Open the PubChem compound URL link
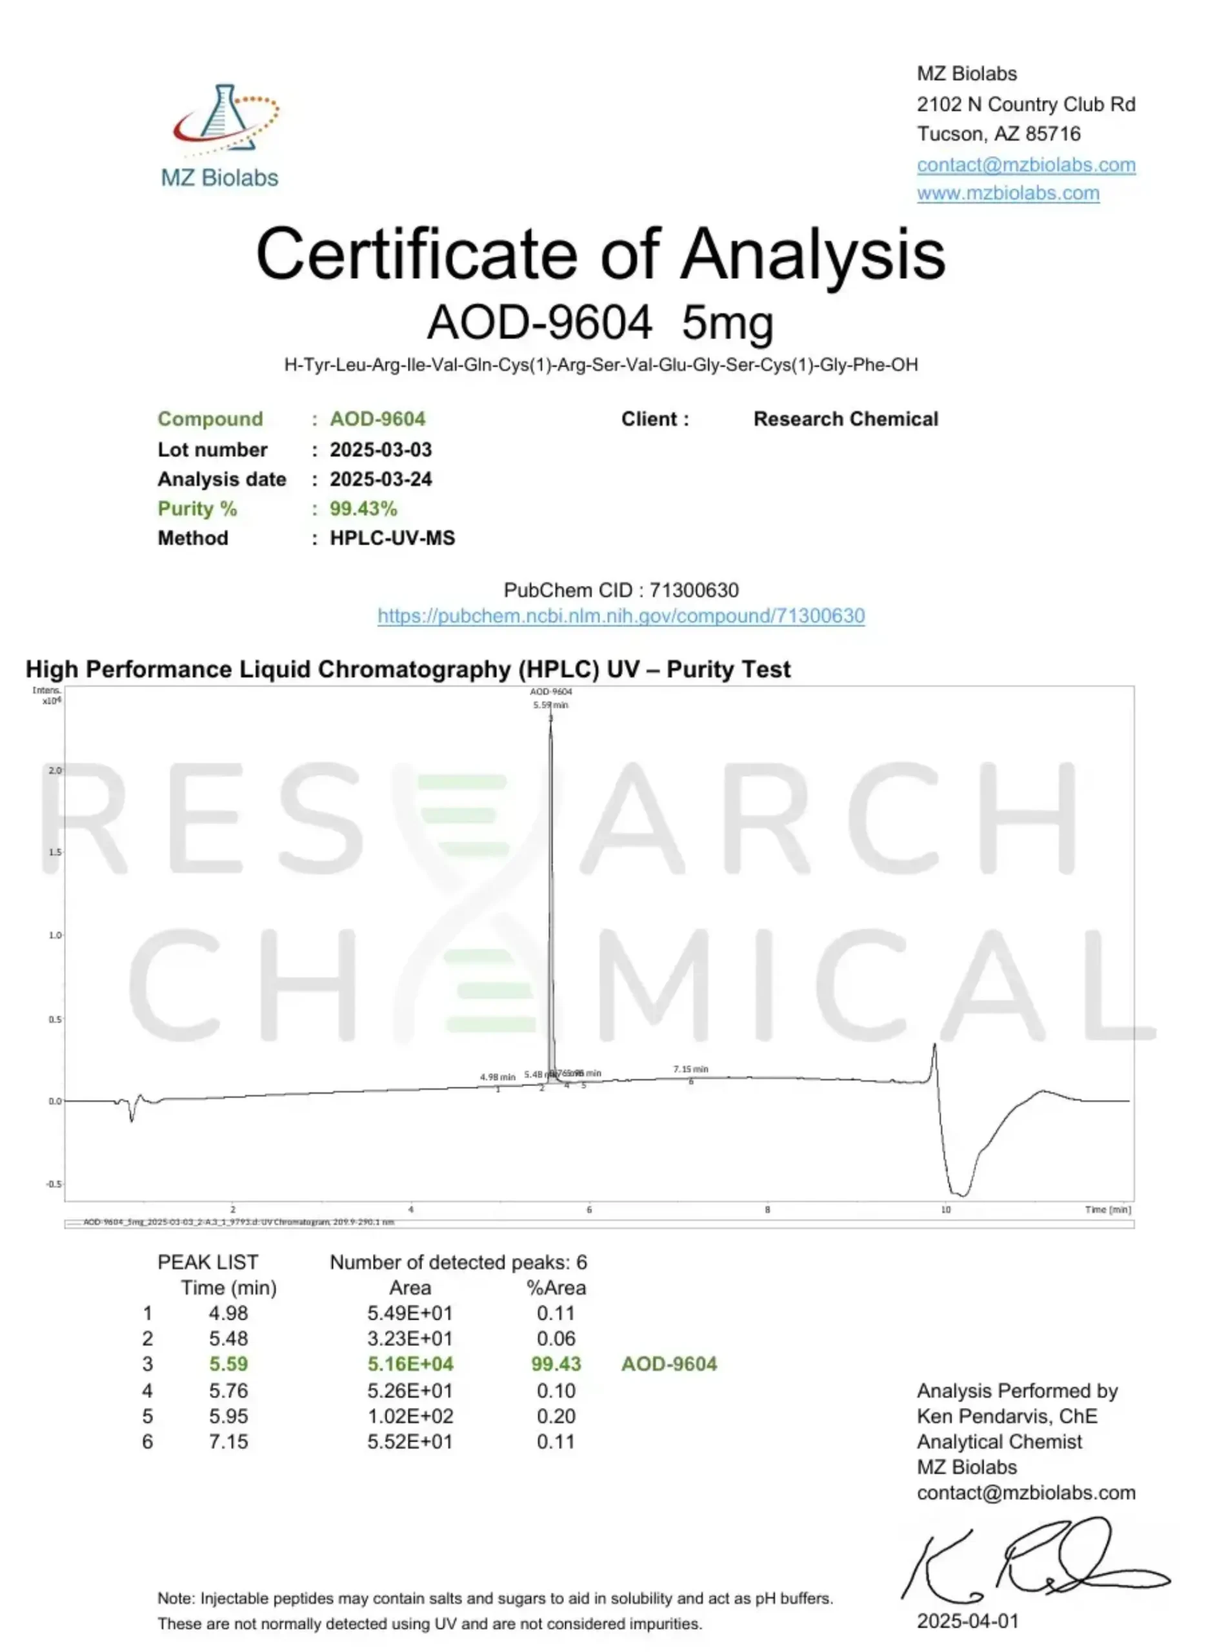The height and width of the screenshot is (1652, 1206). [621, 616]
